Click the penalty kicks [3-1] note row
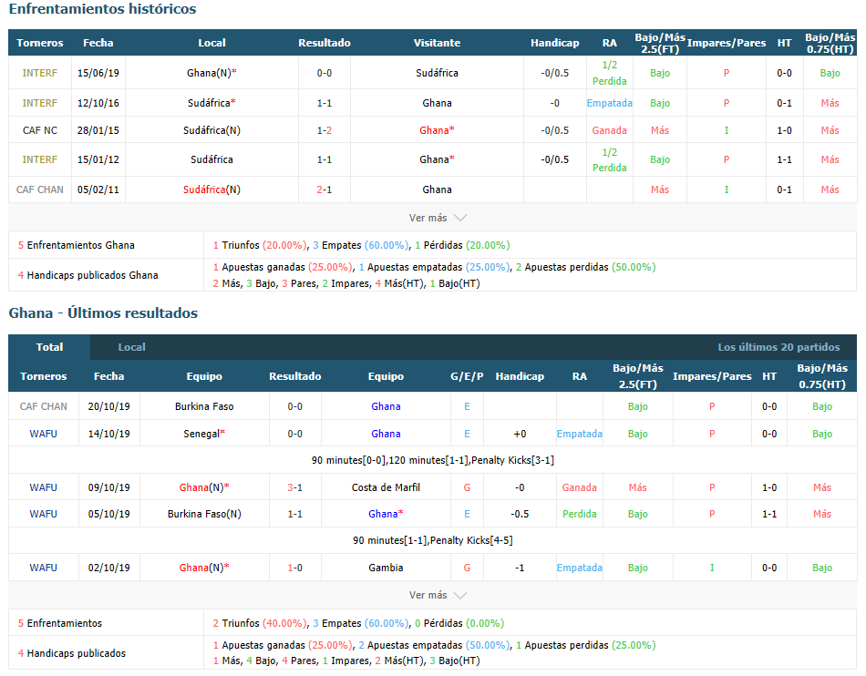This screenshot has height=676, width=866. click(x=432, y=460)
